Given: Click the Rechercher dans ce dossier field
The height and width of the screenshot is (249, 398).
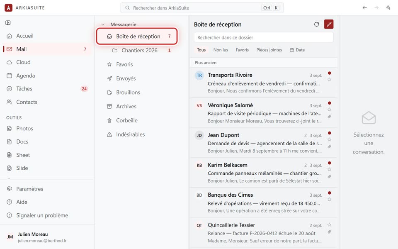Looking at the screenshot, I should coord(264,38).
